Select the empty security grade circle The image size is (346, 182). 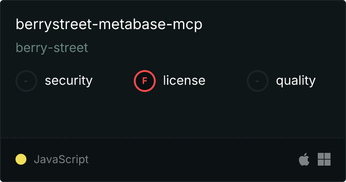pyautogui.click(x=26, y=81)
